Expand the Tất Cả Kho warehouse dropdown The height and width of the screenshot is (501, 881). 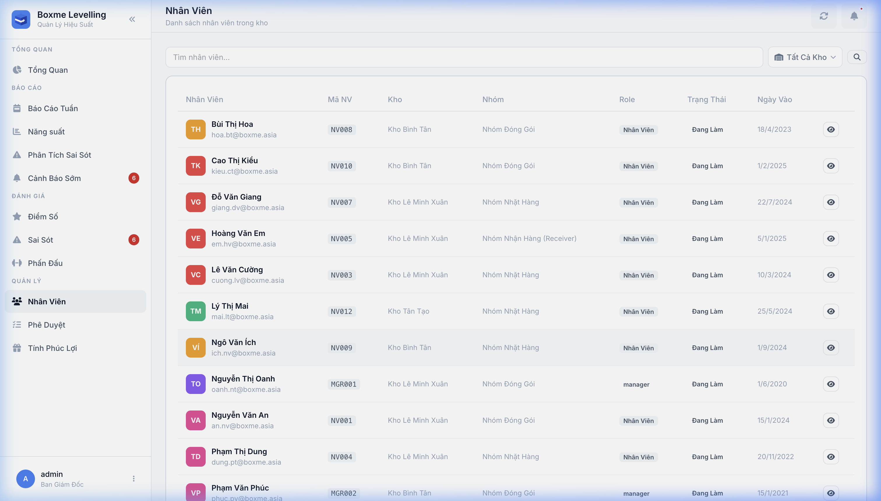(805, 57)
